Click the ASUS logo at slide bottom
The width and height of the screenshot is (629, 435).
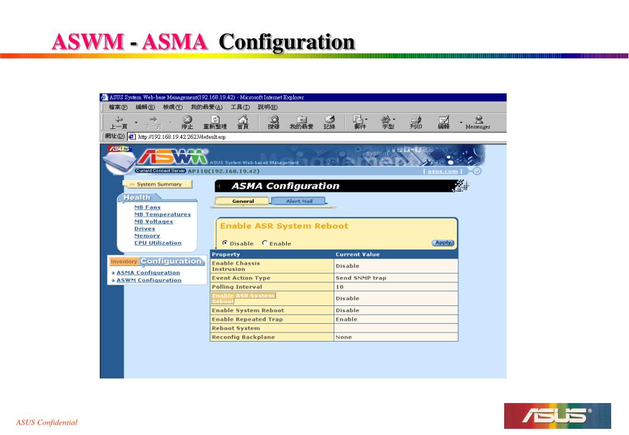(557, 416)
